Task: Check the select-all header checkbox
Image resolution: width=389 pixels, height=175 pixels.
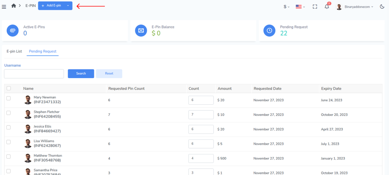Action: click(9, 88)
